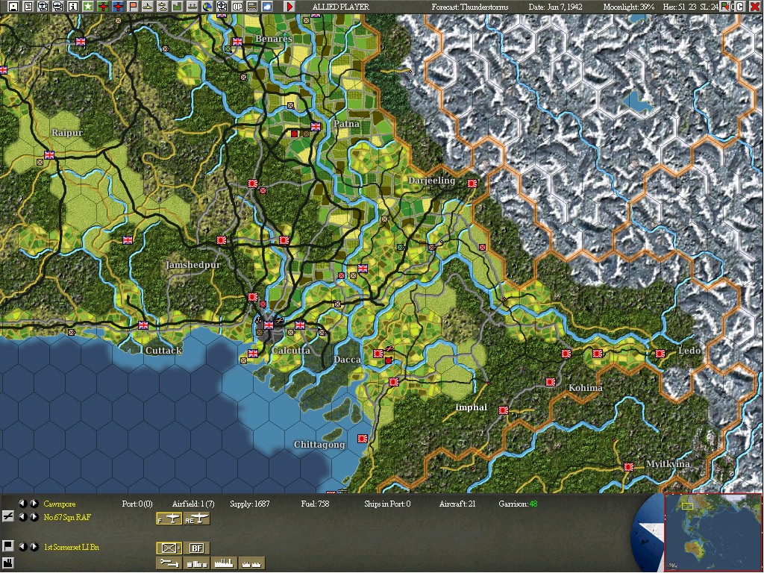Open the No.67 Sqn RAF unit link
This screenshot has height=573, width=764.
pyautogui.click(x=67, y=518)
